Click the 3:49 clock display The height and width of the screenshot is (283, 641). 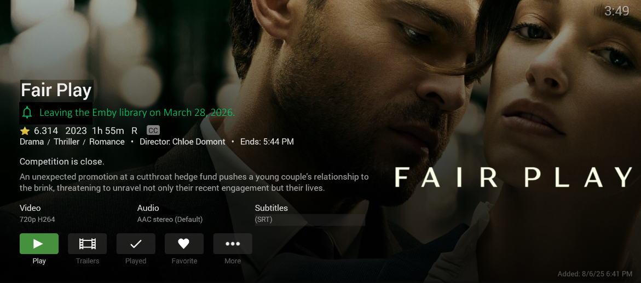[x=617, y=11]
